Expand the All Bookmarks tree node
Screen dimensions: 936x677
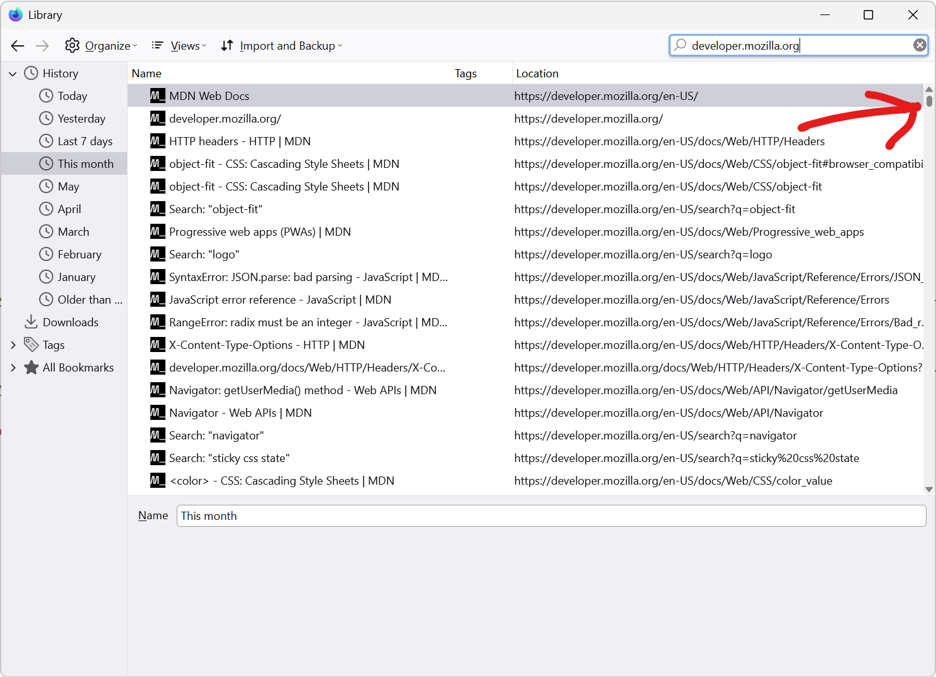pyautogui.click(x=13, y=368)
